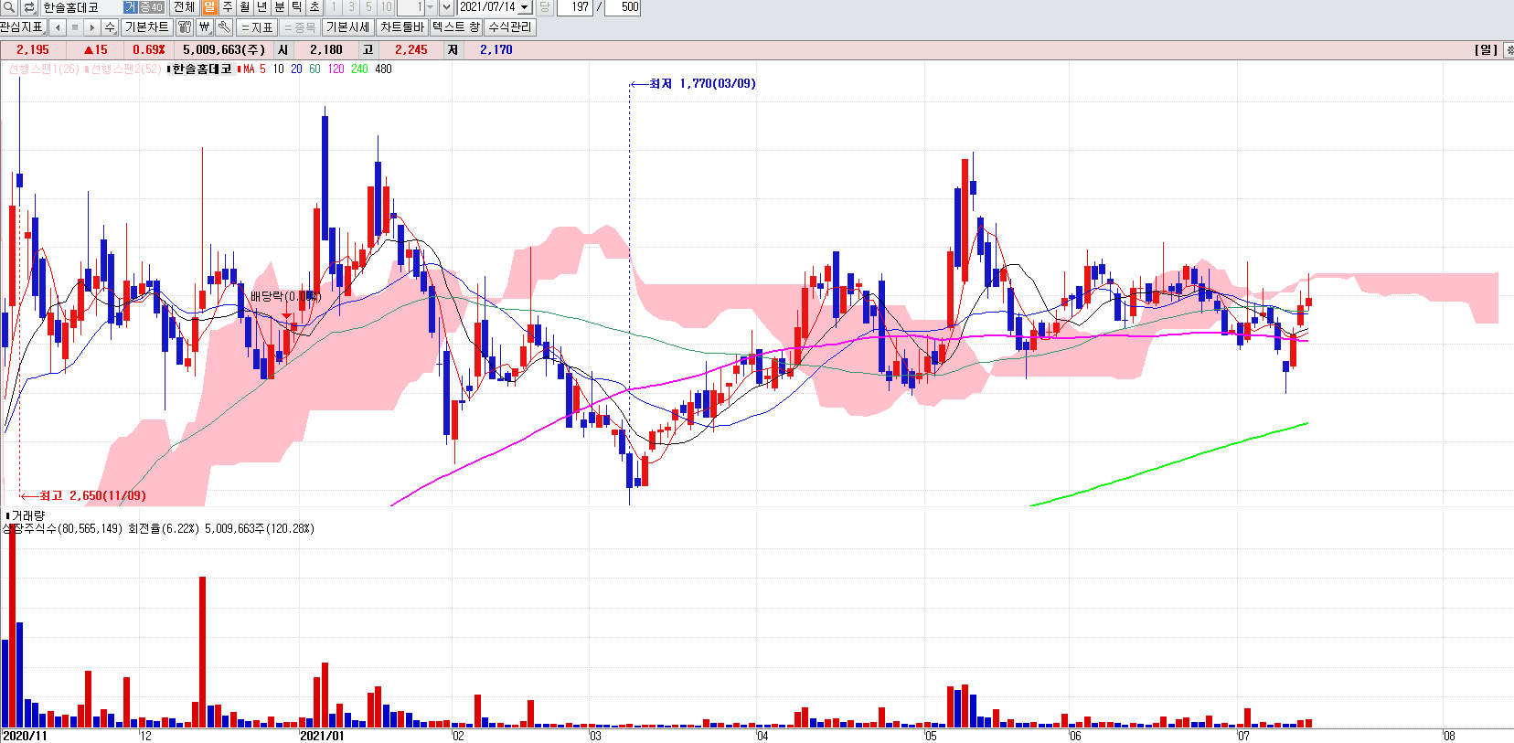Select 전체 period button
Screen dimensions: 1514x743
tap(184, 7)
